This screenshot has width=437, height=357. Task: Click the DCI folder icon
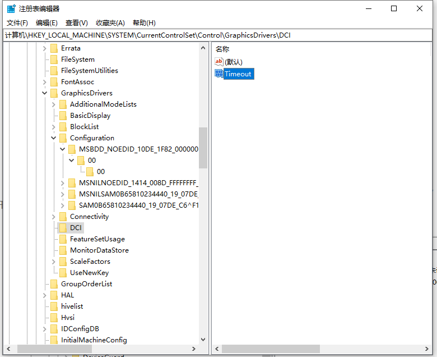tap(63, 228)
